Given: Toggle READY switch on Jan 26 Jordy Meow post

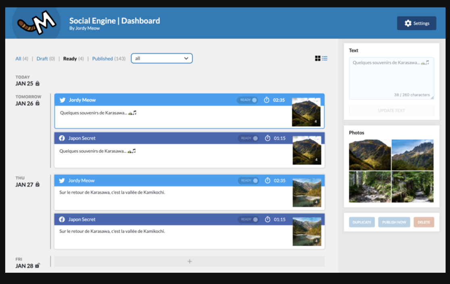Looking at the screenshot, I should pos(248,100).
